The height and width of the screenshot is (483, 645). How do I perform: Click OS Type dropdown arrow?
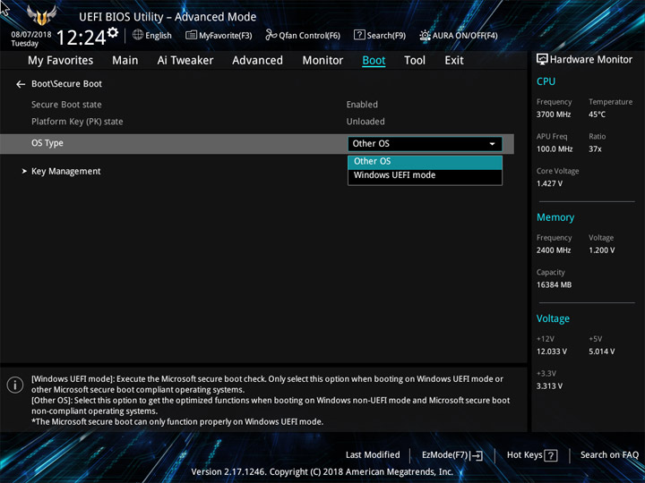point(492,144)
